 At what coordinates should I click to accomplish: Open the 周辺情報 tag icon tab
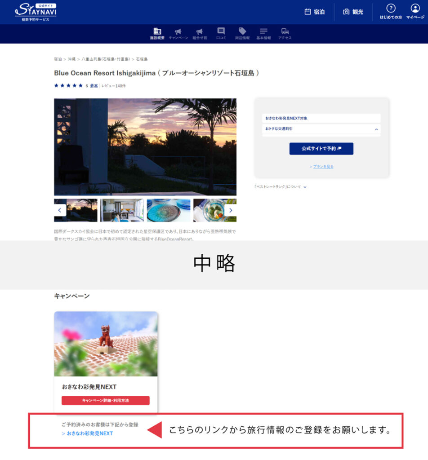click(242, 34)
